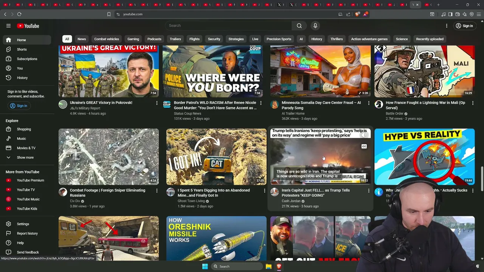Open Shopping under Explore
Image resolution: width=484 pixels, height=272 pixels.
click(x=26, y=129)
